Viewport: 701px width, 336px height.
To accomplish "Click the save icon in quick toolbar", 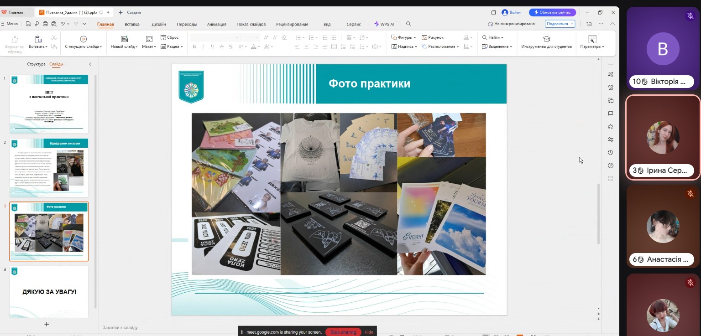I will point(29,24).
